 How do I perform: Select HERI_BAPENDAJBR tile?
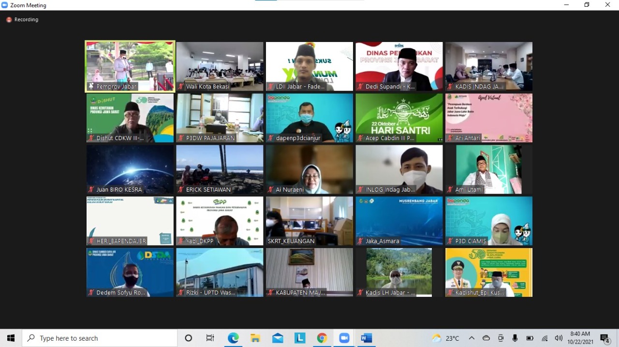pyautogui.click(x=130, y=221)
